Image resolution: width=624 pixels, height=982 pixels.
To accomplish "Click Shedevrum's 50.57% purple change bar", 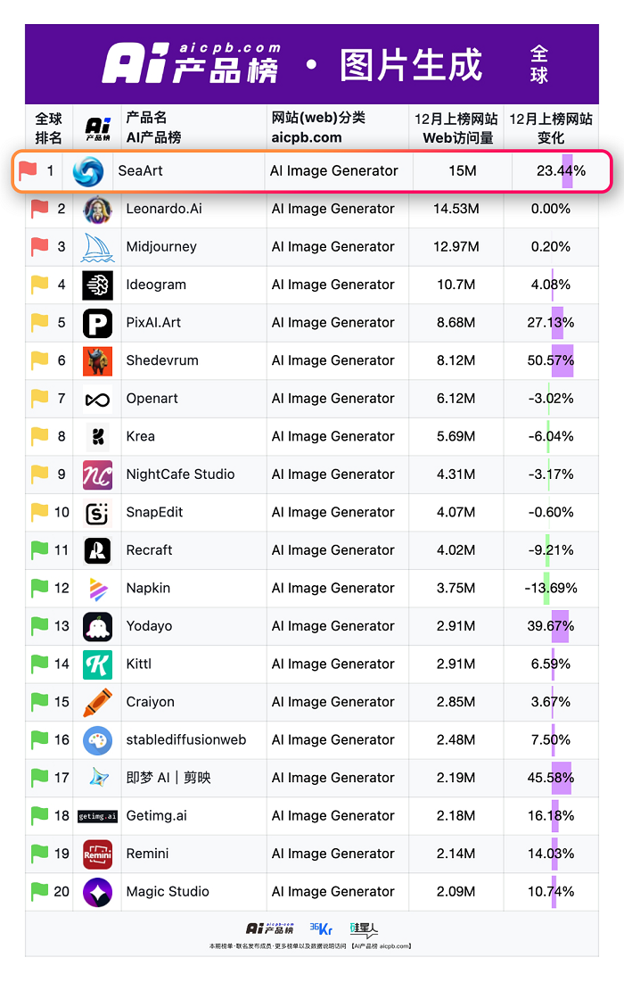I will (562, 361).
